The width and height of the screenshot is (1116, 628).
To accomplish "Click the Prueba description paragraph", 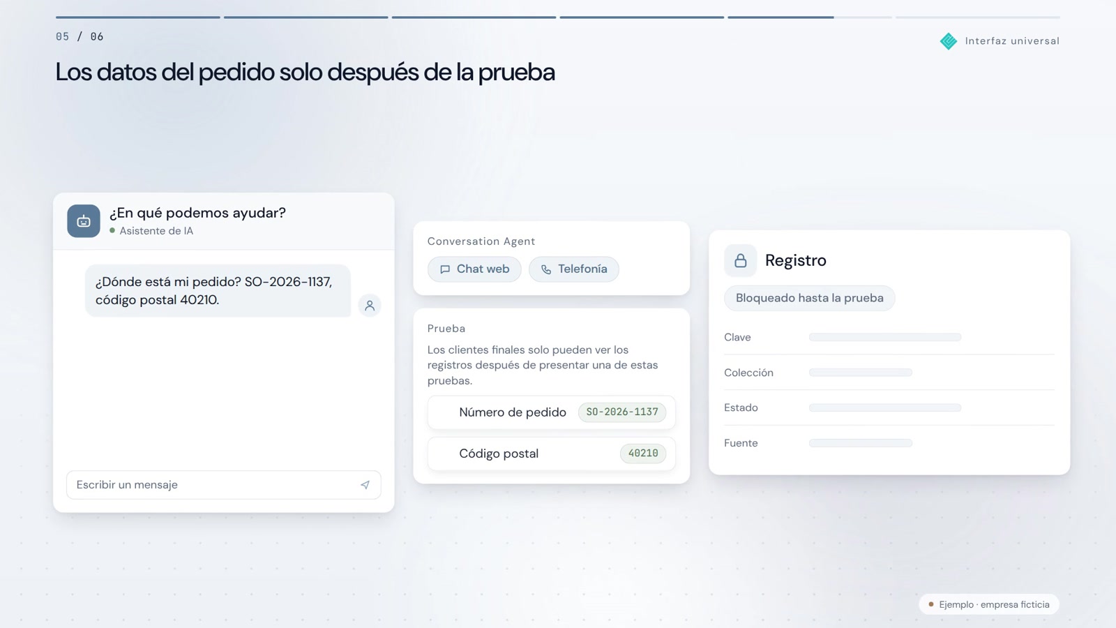I will coord(543,365).
